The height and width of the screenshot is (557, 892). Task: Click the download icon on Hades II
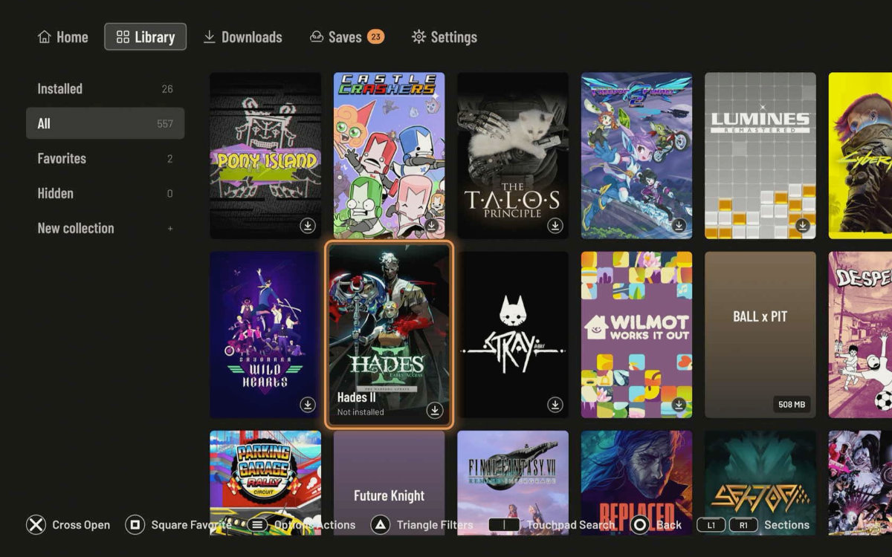tap(435, 410)
